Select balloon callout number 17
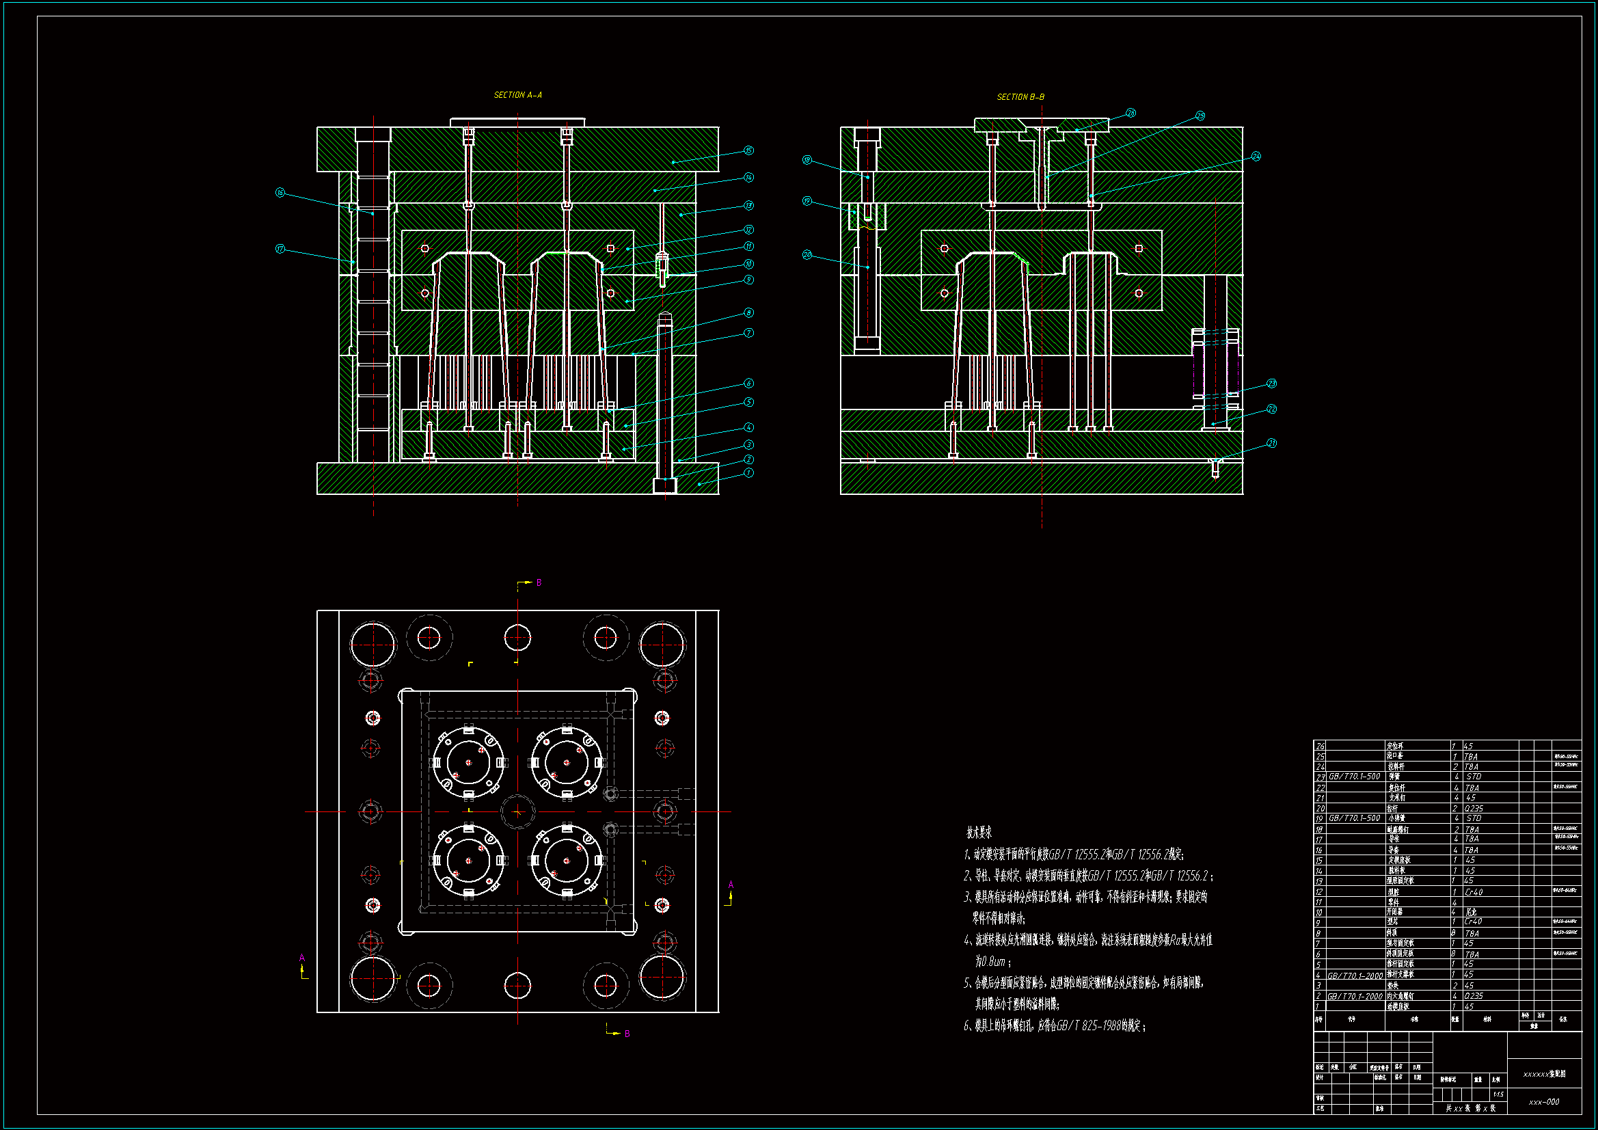This screenshot has height=1130, width=1598. point(280,249)
